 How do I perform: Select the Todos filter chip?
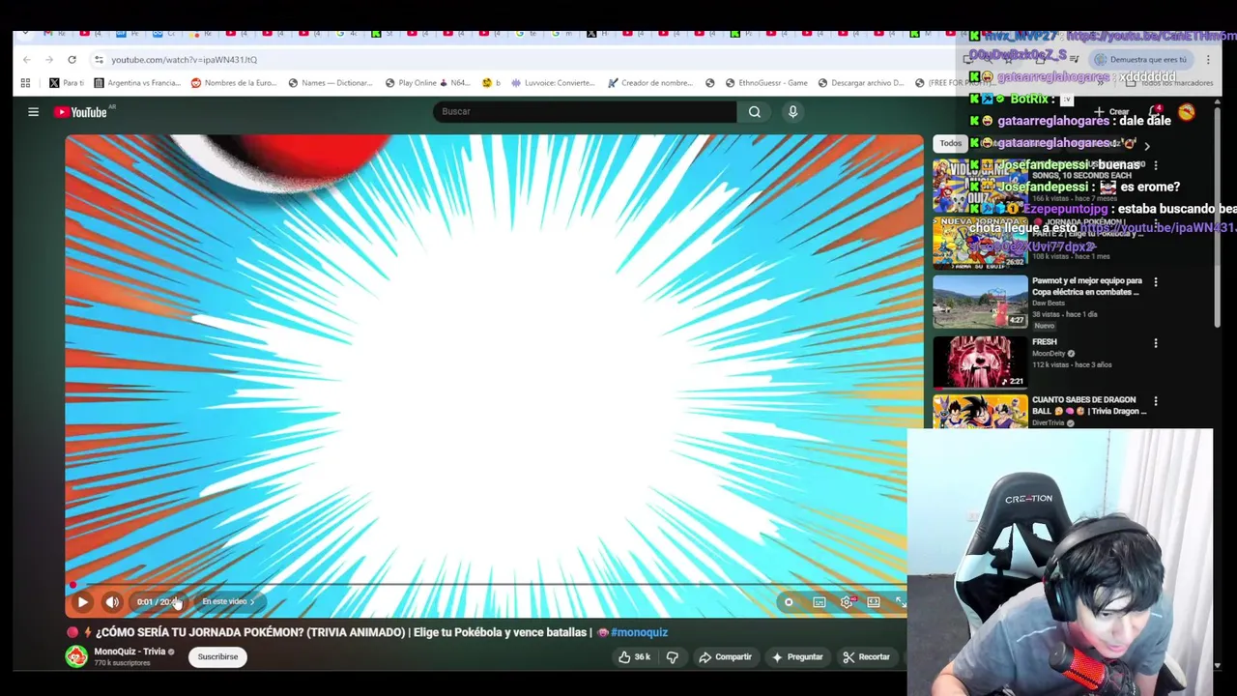(951, 144)
